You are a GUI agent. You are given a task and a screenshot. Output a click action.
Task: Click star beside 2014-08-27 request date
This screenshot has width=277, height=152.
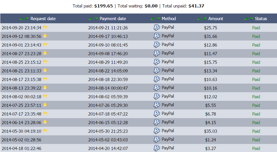tap(45, 53)
